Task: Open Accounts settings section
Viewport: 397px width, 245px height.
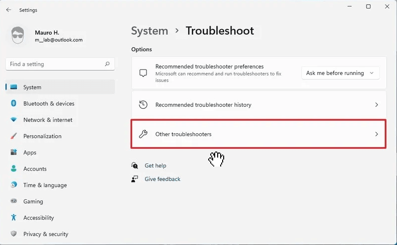Action: point(35,169)
